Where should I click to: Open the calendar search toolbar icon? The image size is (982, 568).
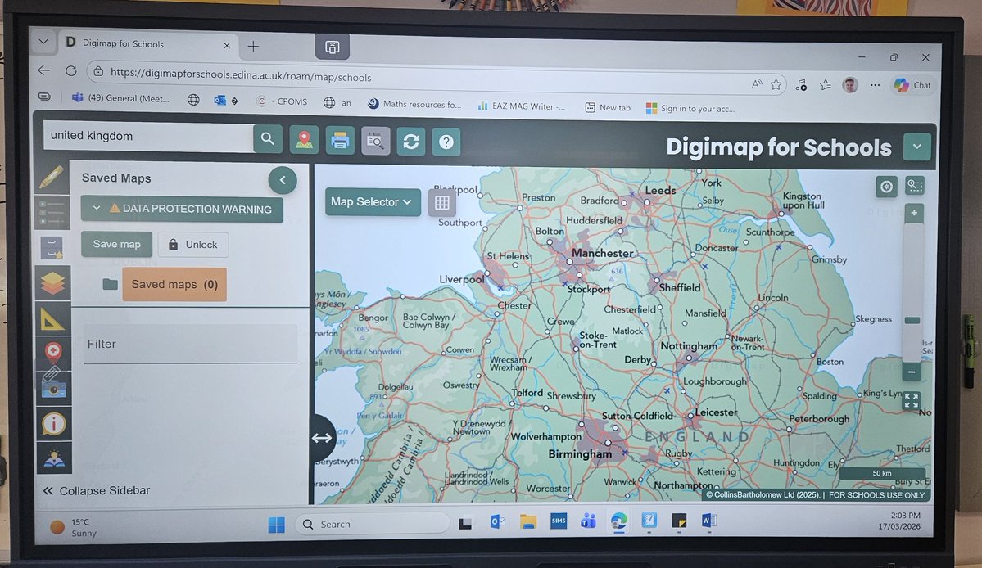pyautogui.click(x=375, y=142)
